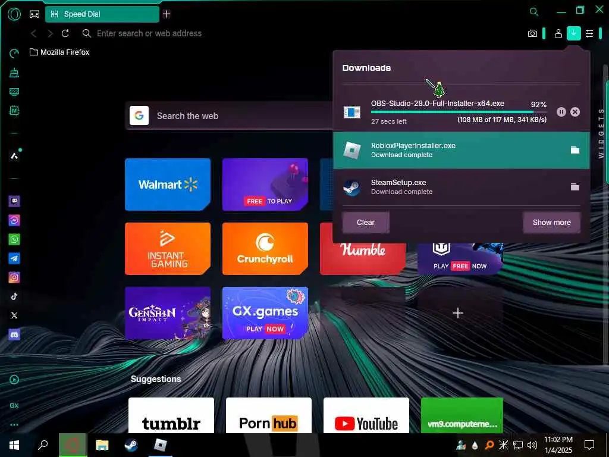Click the OBS download progress bar
Screen dimensions: 609x457
459,112
